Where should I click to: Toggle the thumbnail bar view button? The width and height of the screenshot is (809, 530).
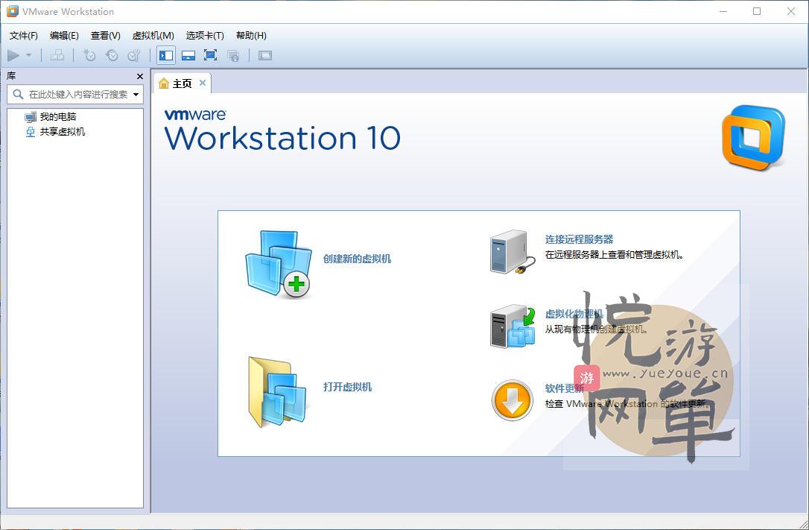[x=188, y=55]
